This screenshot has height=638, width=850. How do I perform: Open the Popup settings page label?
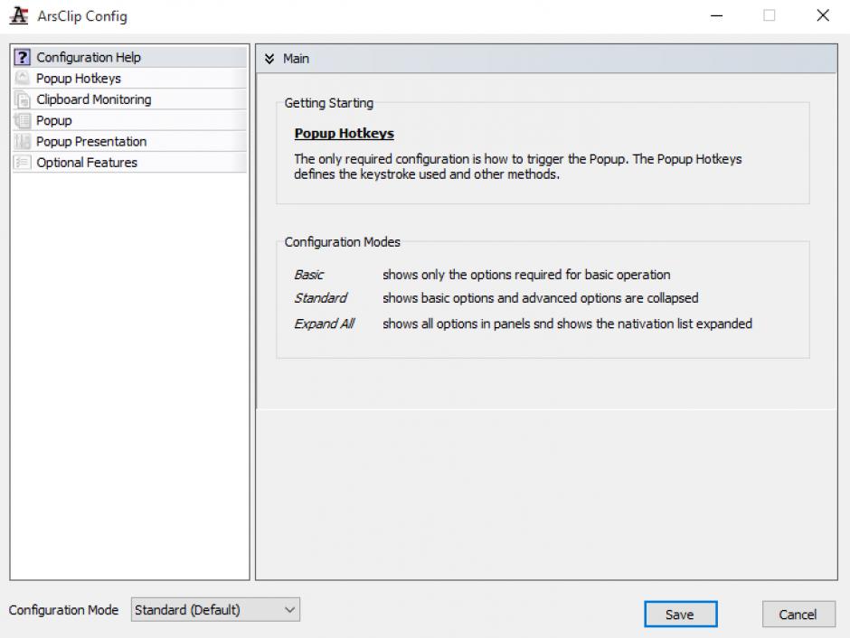(x=53, y=121)
